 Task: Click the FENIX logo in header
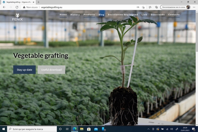point(17,17)
